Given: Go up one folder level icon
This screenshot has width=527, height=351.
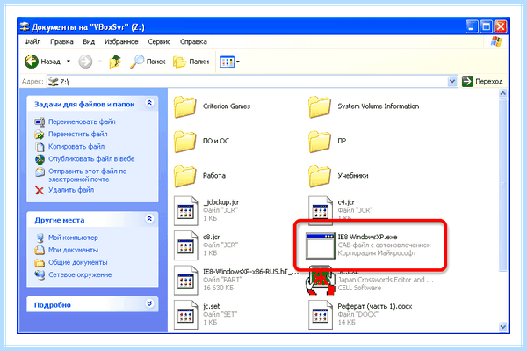Looking at the screenshot, I should 115,62.
